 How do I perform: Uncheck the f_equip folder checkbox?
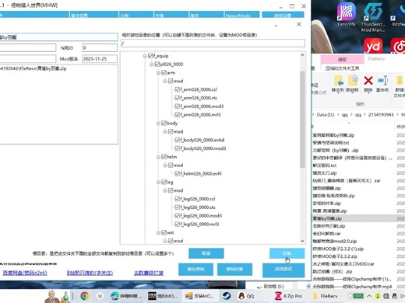(150, 56)
